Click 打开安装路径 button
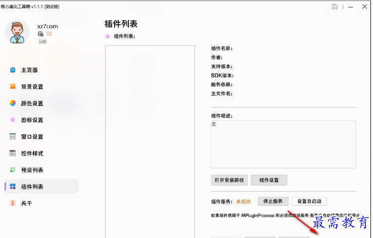The image size is (373, 238). point(229,180)
